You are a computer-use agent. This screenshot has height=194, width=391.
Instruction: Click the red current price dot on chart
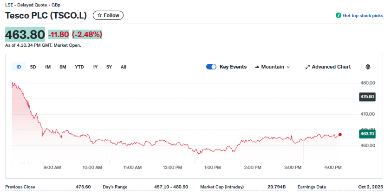[340, 134]
